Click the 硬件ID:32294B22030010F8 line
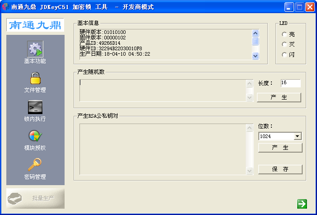This screenshot has height=215, width=317. 111,48
